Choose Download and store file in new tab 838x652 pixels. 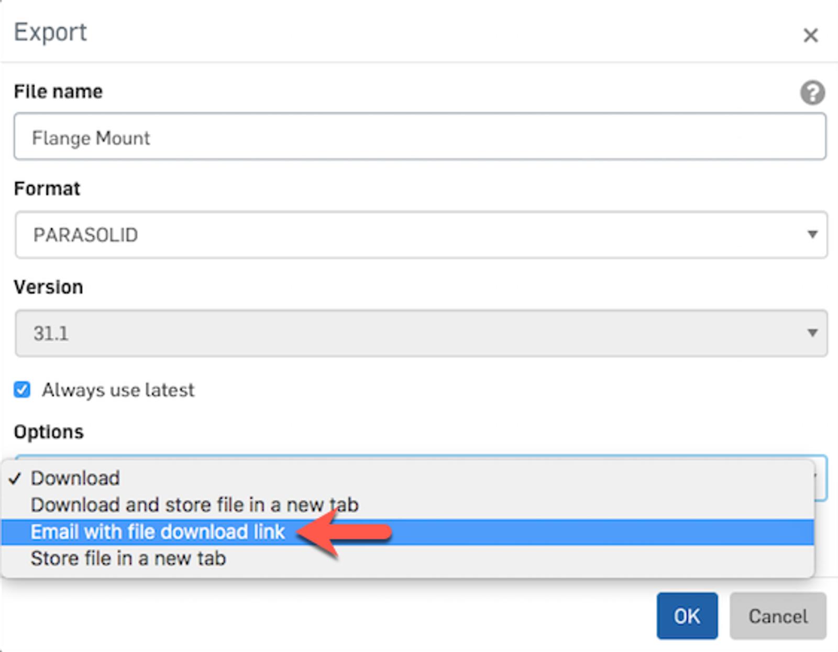[194, 505]
